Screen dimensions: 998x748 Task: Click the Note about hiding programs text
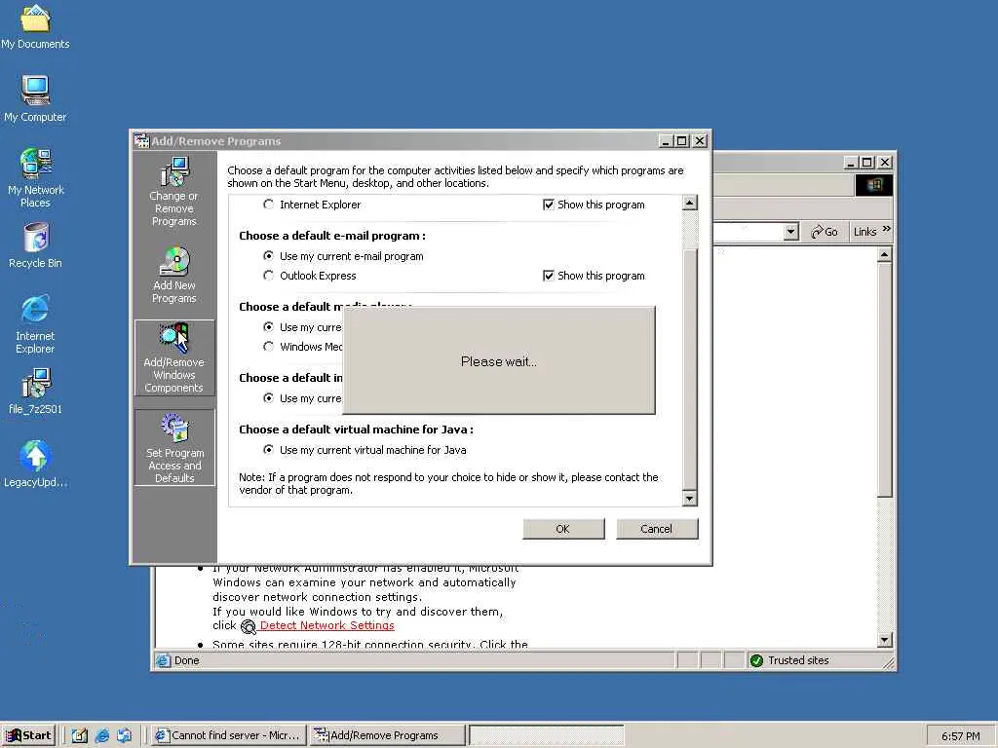448,483
